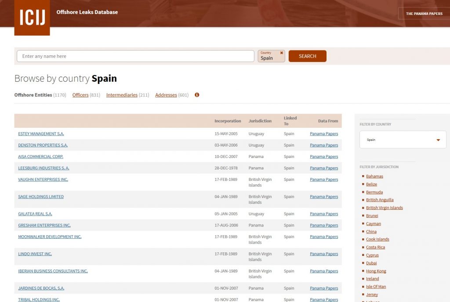
Task: Open the Spain country filter dropdown
Action: coord(403,140)
